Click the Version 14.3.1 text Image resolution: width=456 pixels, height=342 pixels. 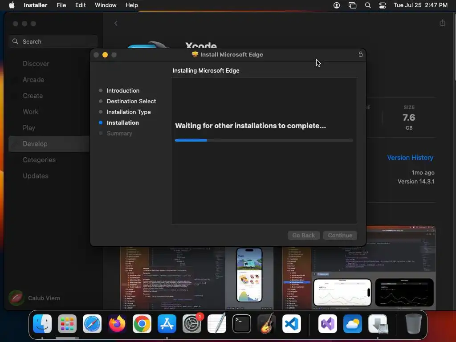[x=416, y=182]
